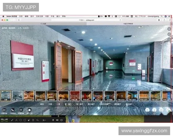The height and width of the screenshot is (138, 173).
Task: Click the Safari address bar URL field
Action: click(x=86, y=20)
